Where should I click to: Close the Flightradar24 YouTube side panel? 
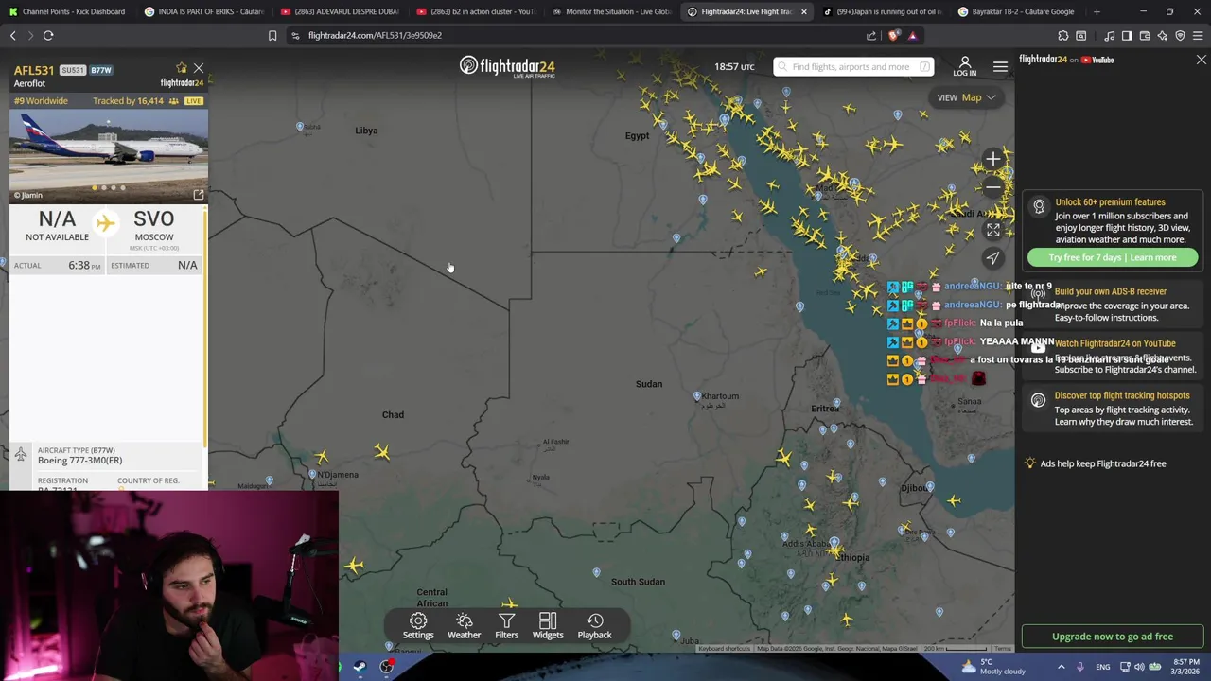(1202, 60)
